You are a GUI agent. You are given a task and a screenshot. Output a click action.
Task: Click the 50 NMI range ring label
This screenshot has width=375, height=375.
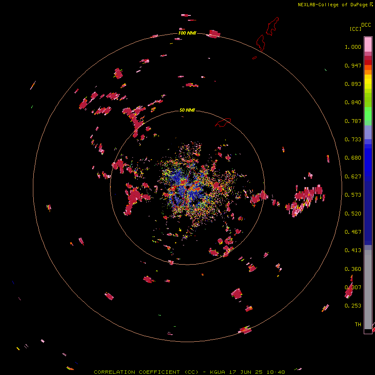pyautogui.click(x=187, y=110)
